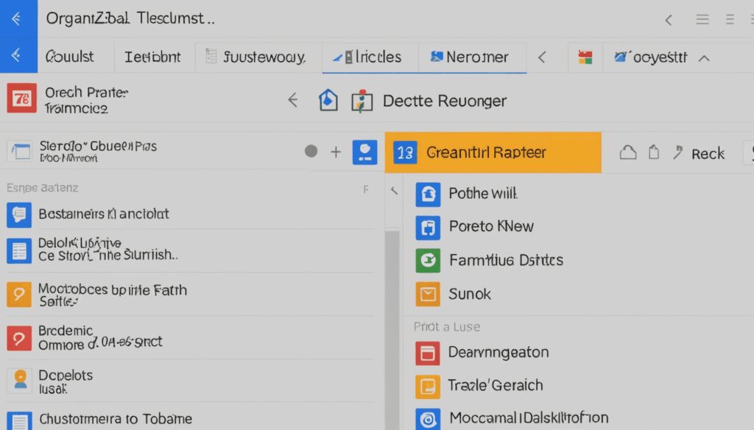Toggle the gray circle indicator beside the plus
The image size is (754, 430).
pyautogui.click(x=311, y=152)
